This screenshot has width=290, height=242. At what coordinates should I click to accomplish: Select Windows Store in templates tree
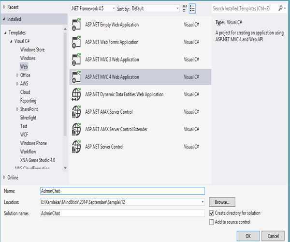point(32,50)
